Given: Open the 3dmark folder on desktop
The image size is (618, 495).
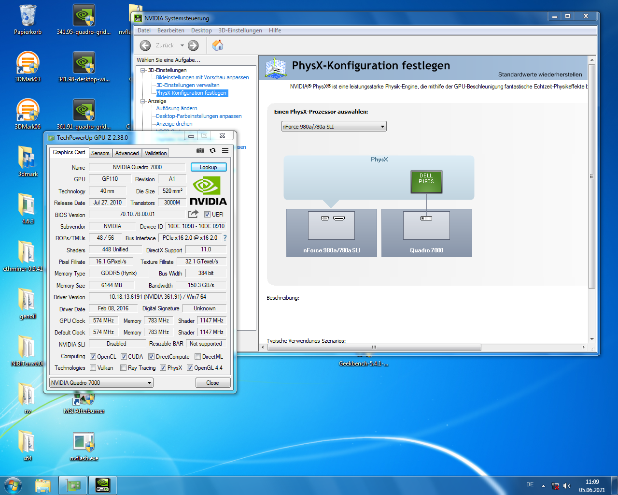Looking at the screenshot, I should tap(28, 161).
